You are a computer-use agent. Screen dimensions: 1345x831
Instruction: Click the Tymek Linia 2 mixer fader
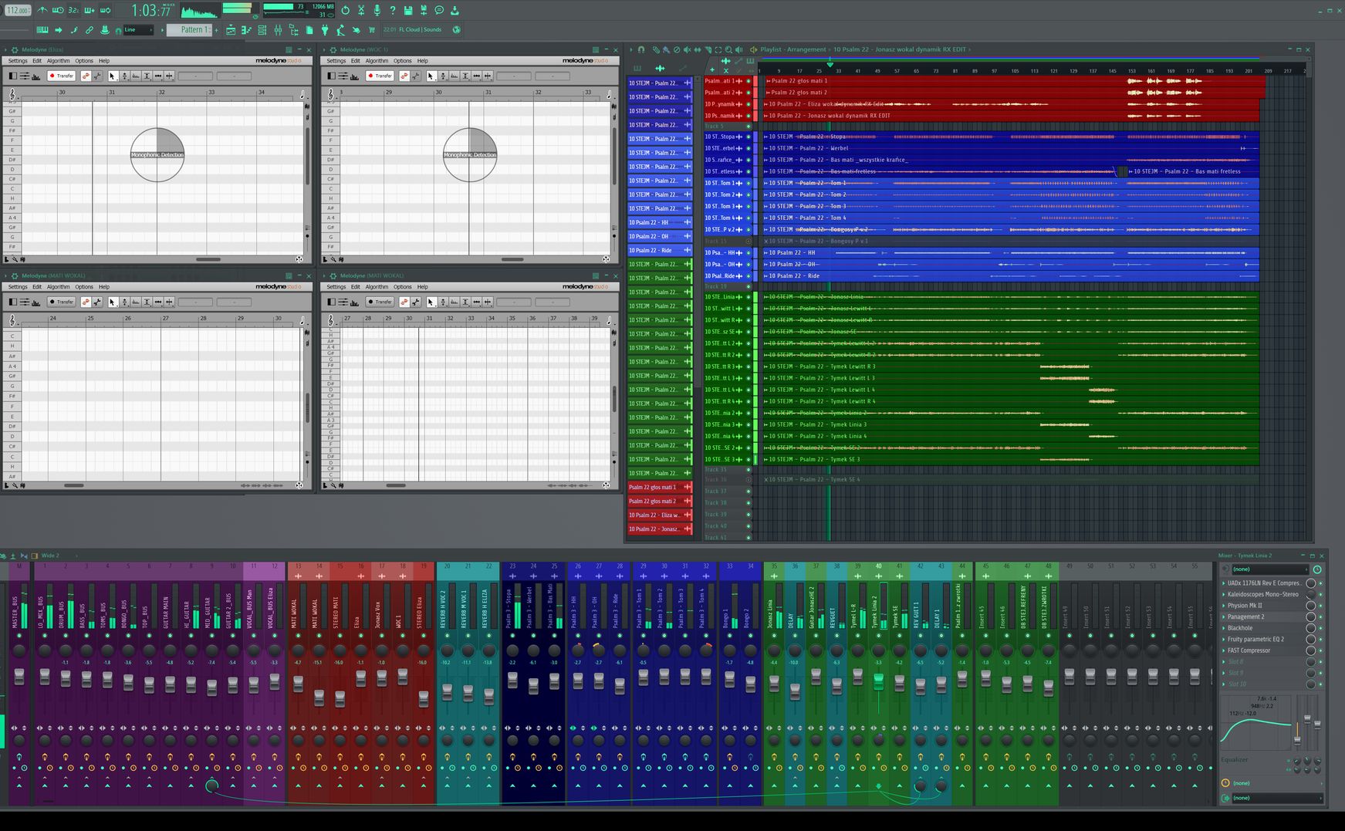tap(877, 681)
